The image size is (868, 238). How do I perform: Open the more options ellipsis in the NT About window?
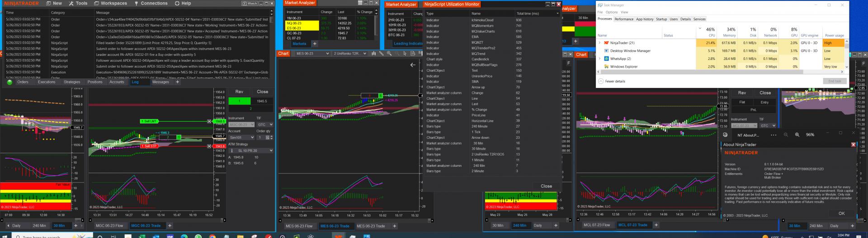774,135
